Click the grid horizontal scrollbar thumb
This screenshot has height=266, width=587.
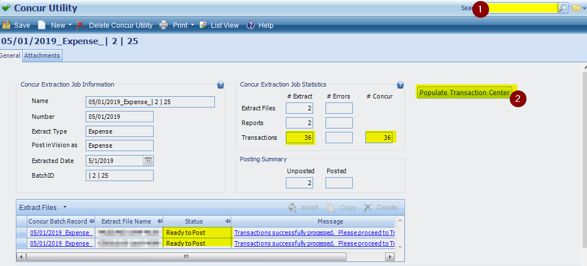186,256
